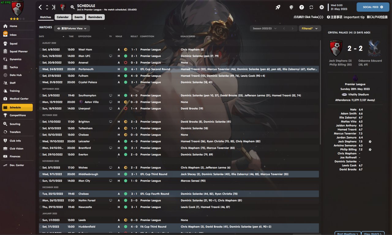
Task: Open Inbox from the sidebar
Action: [x=13, y=35]
